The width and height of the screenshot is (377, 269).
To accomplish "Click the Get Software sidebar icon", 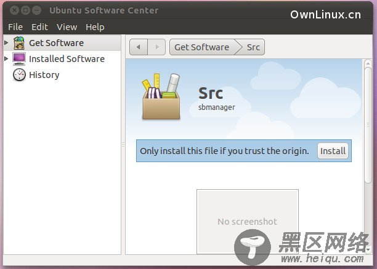I will click(19, 43).
